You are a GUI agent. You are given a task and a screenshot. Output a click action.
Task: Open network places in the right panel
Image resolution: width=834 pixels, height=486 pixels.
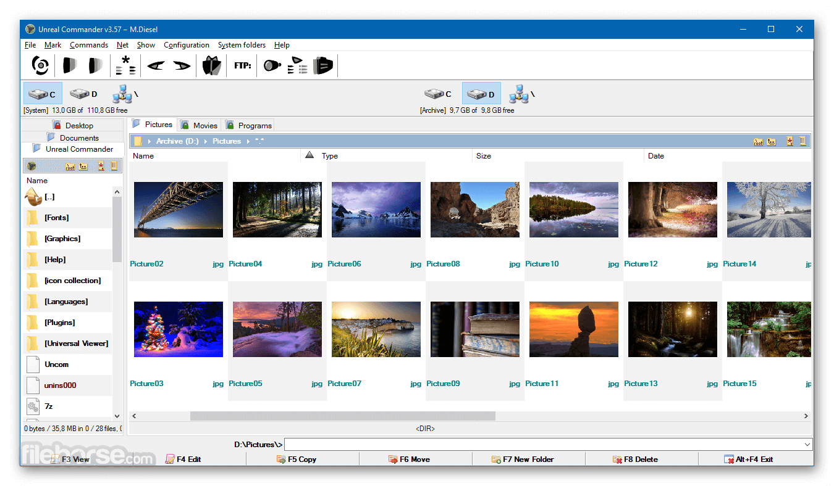[521, 94]
